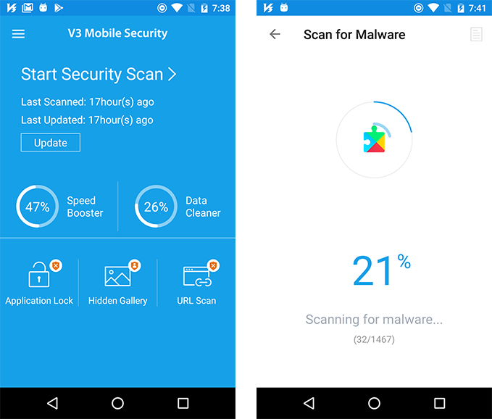Select the Data Cleaner label
The height and width of the screenshot is (419, 492).
[x=203, y=207]
